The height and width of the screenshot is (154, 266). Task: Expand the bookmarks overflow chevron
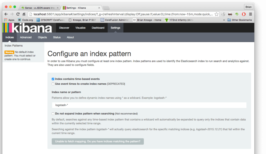[224, 20]
